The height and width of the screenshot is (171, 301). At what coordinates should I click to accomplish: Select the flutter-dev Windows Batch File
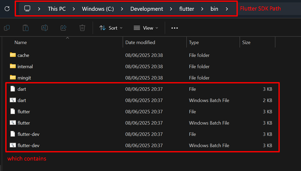(x=141, y=145)
